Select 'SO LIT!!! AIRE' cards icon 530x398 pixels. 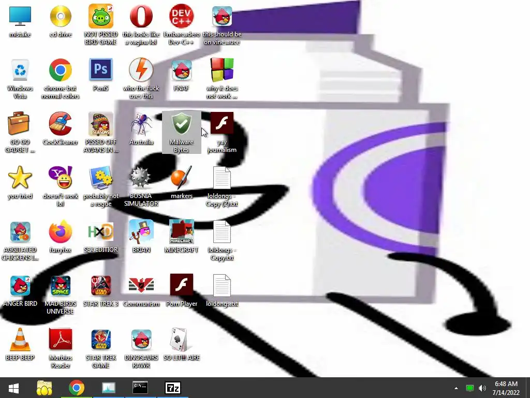180,339
